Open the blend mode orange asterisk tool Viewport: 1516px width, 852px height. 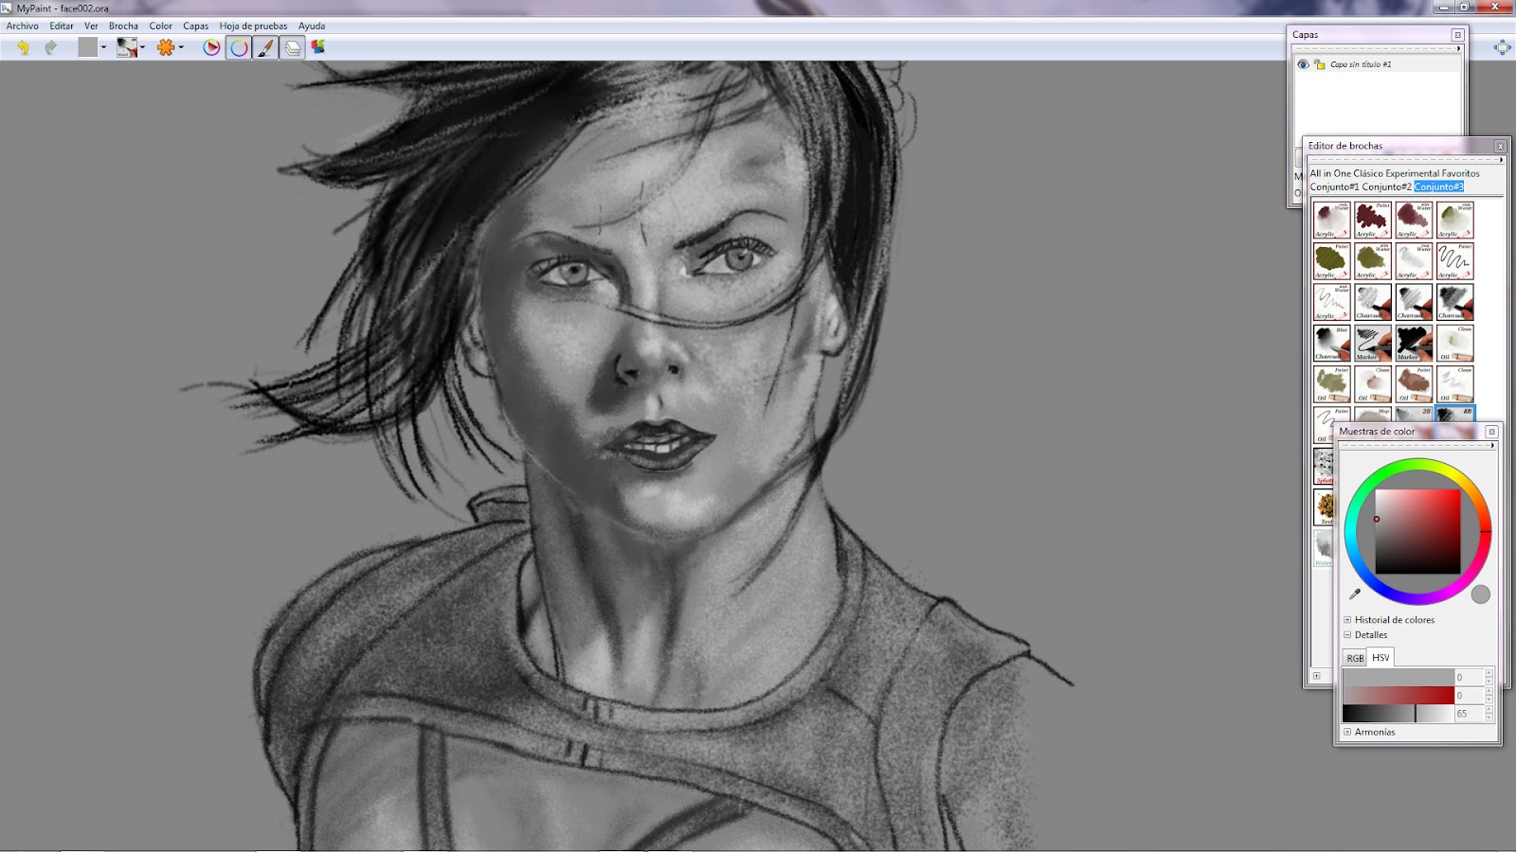[x=166, y=47]
